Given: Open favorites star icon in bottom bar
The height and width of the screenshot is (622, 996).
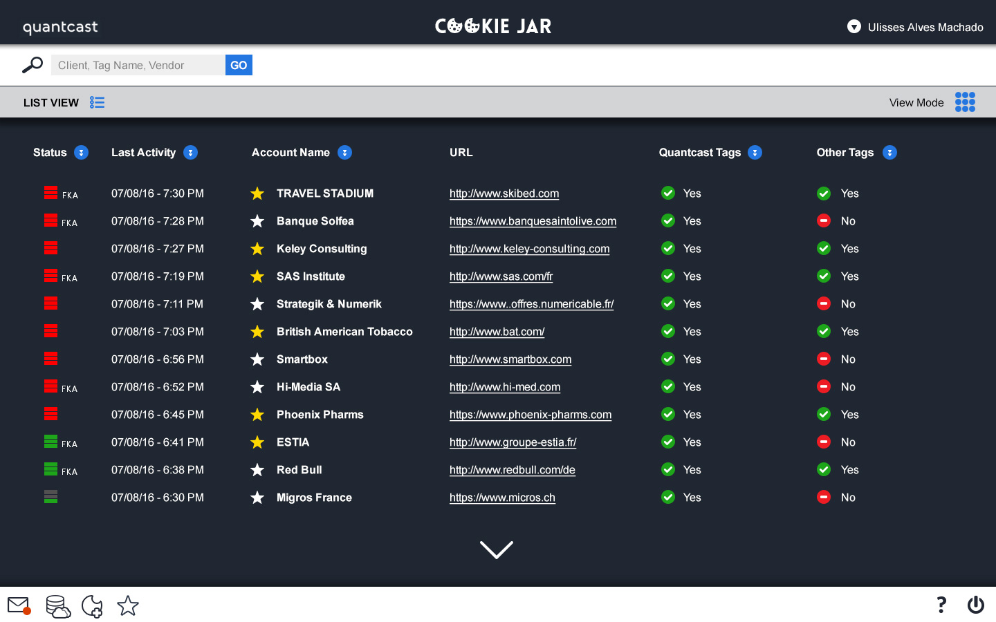Looking at the screenshot, I should point(128,606).
